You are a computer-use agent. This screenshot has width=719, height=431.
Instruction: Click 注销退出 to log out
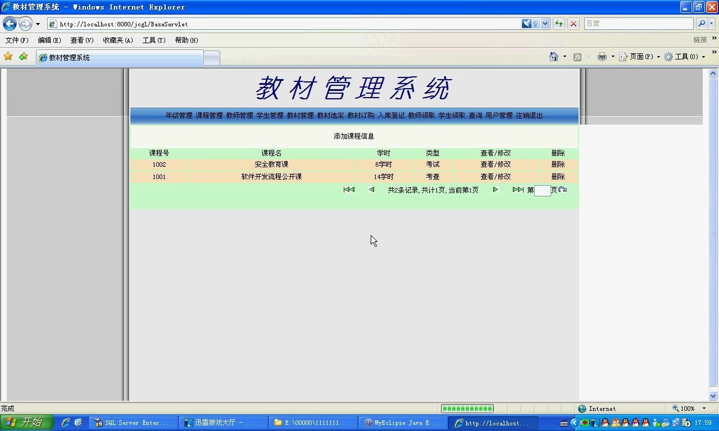point(529,116)
